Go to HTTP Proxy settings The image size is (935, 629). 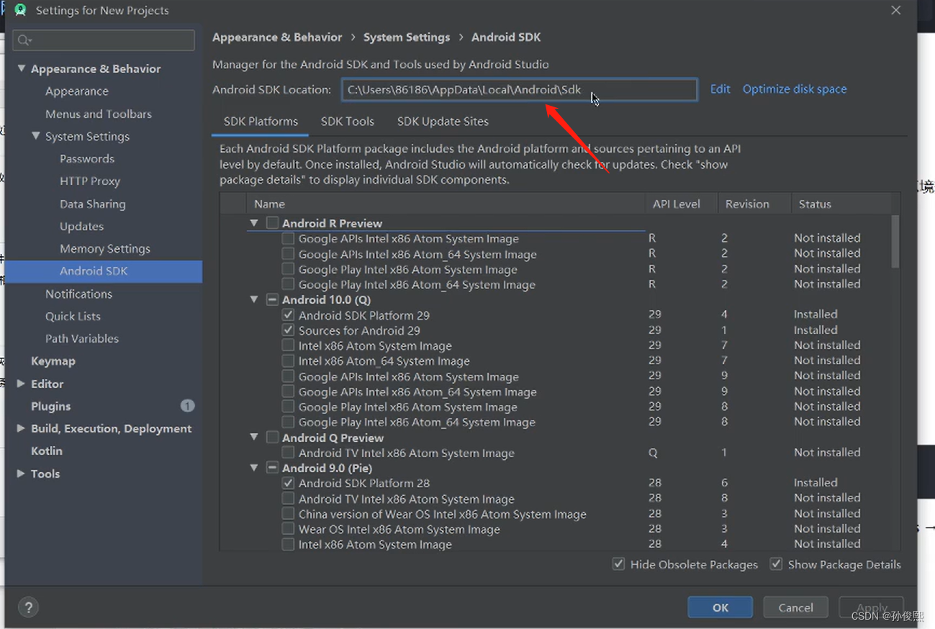click(90, 181)
